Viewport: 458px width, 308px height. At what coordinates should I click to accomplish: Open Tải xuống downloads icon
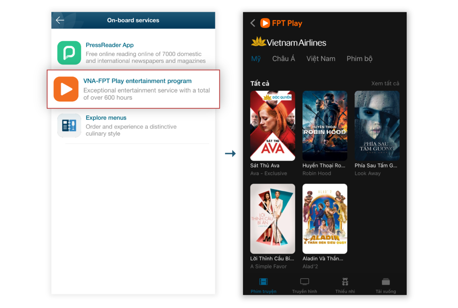point(386,282)
